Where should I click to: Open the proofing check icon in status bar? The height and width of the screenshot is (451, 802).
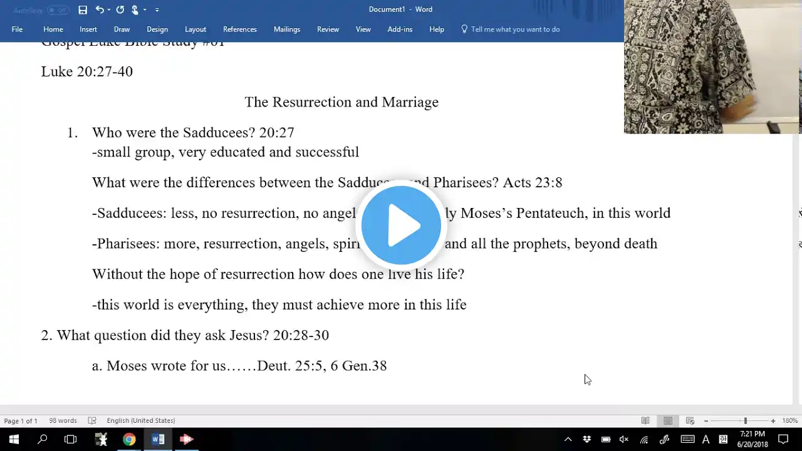(x=92, y=421)
